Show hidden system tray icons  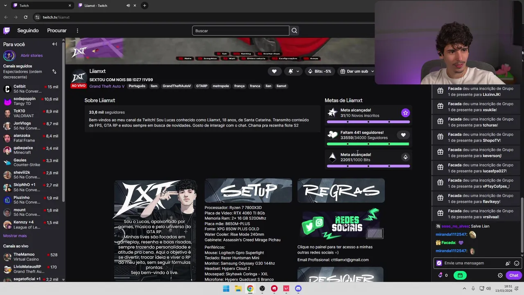(465, 288)
